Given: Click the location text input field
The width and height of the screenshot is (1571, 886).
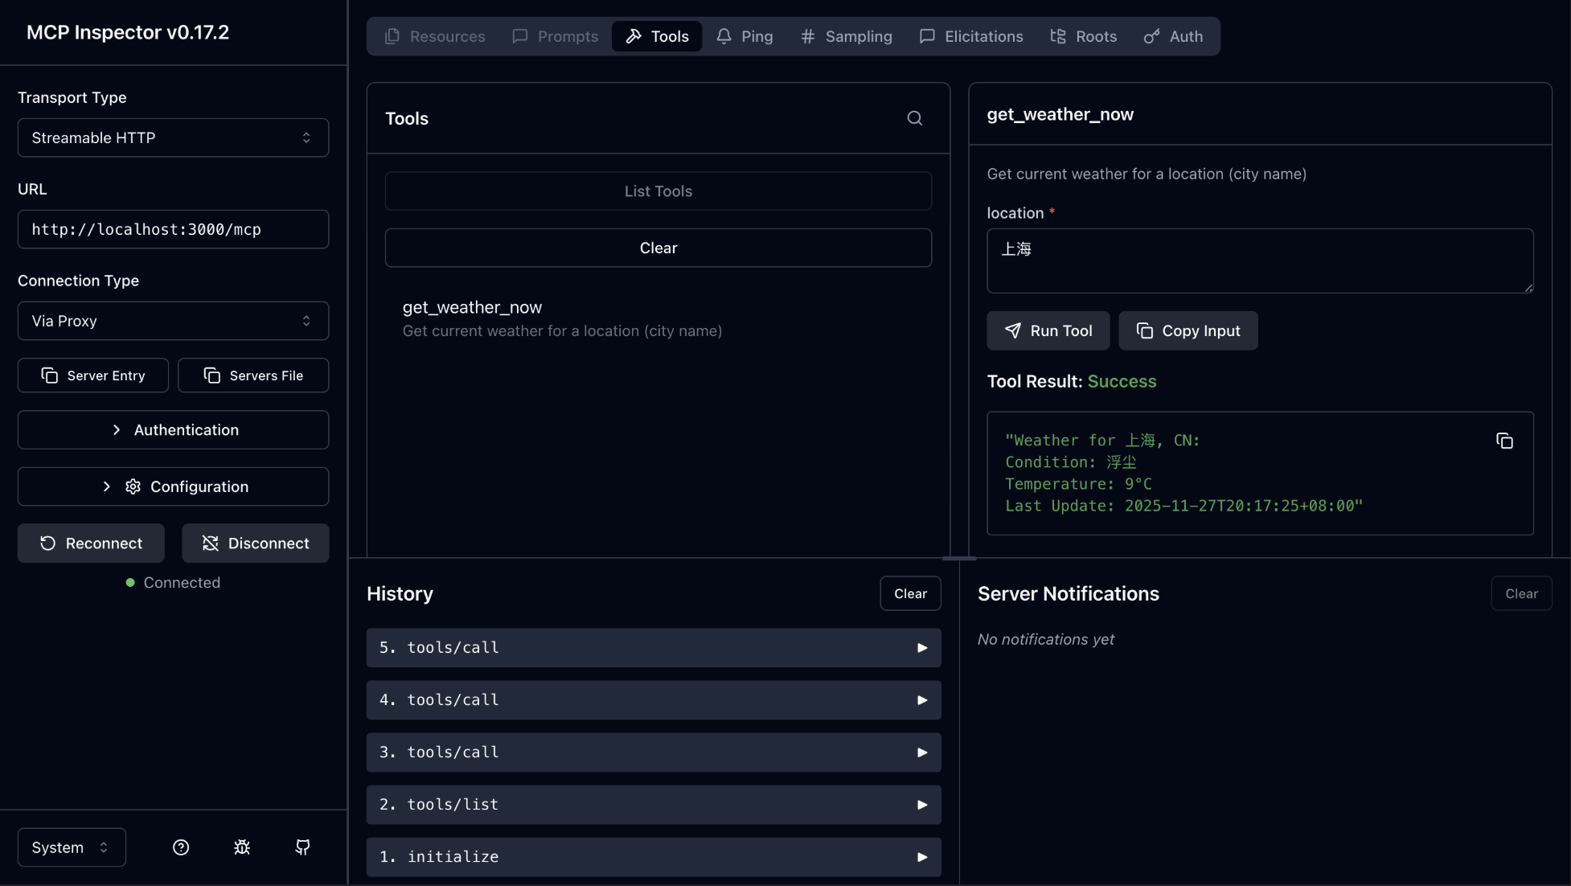Looking at the screenshot, I should point(1259,260).
